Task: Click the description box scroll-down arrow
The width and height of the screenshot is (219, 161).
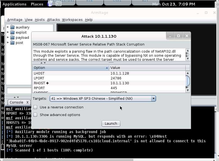Action: pyautogui.click(x=188, y=59)
